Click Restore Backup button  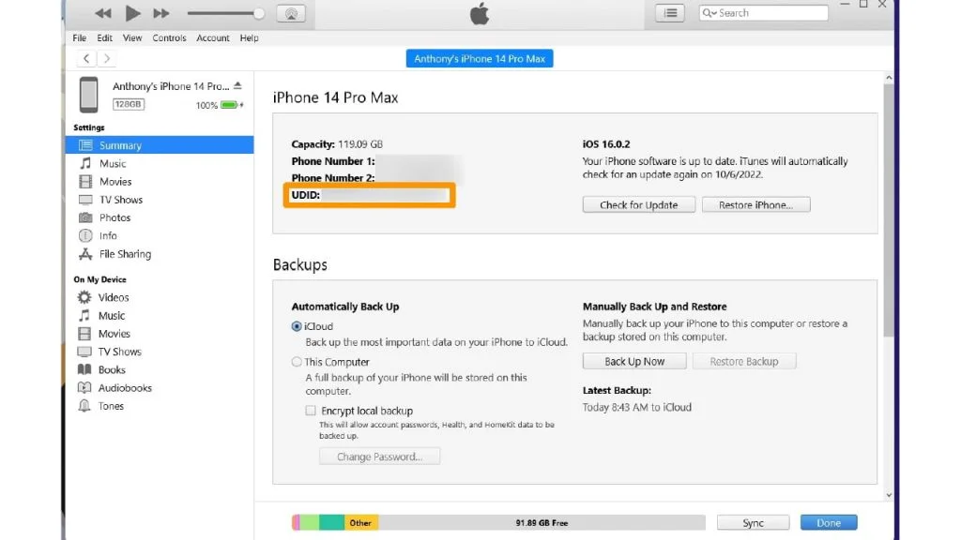pos(744,361)
